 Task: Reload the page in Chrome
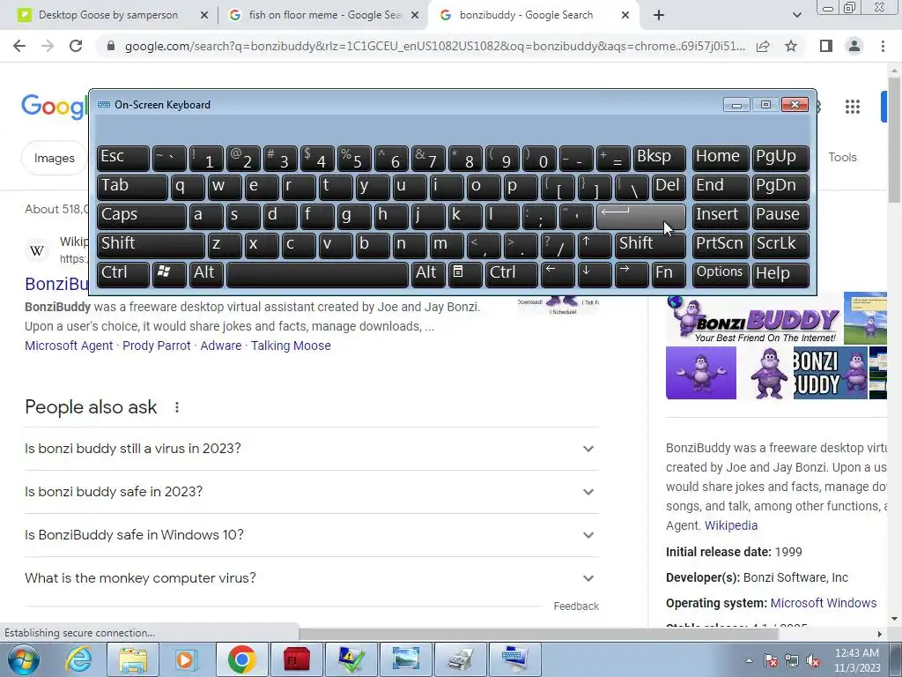[x=76, y=46]
